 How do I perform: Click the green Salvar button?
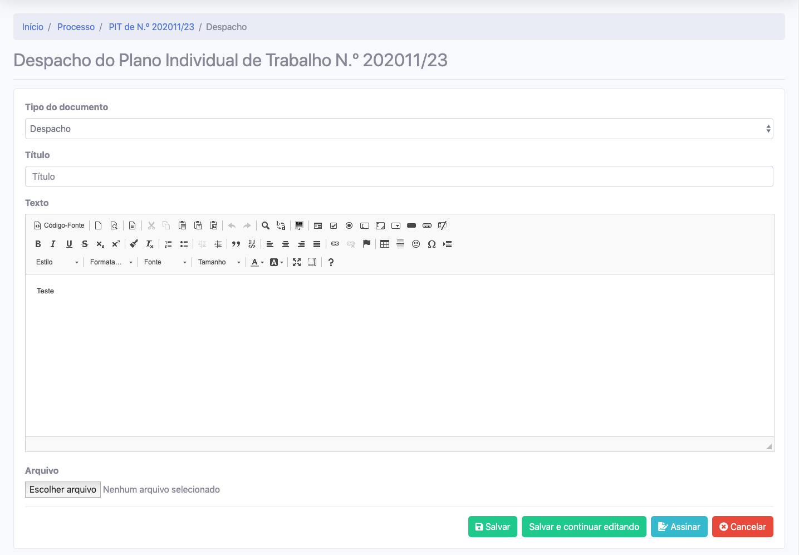coord(492,527)
